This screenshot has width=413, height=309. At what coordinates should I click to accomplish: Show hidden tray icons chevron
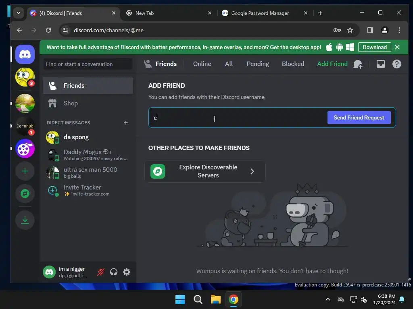pyautogui.click(x=328, y=299)
